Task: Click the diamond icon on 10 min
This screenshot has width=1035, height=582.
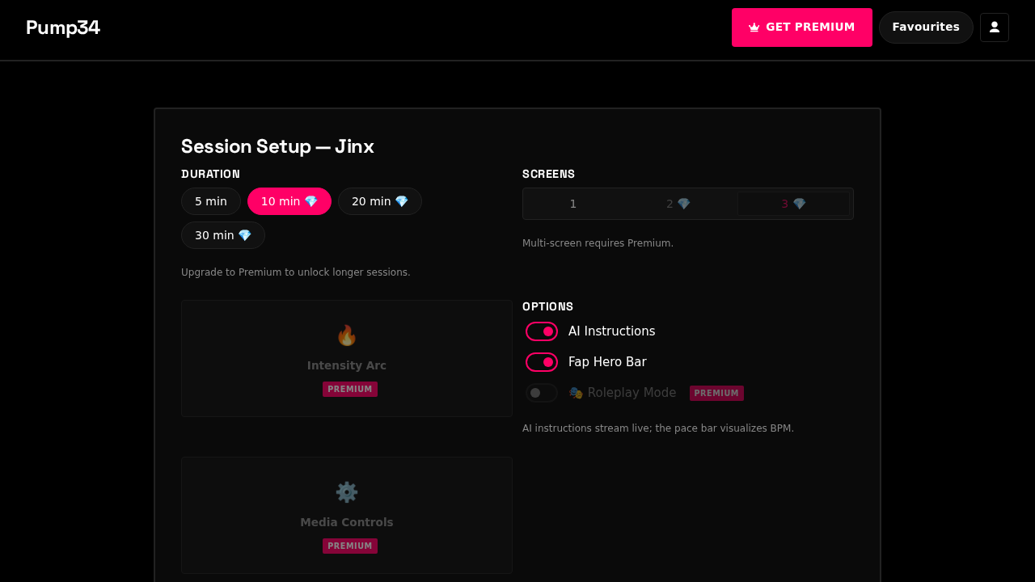Action: 311,201
